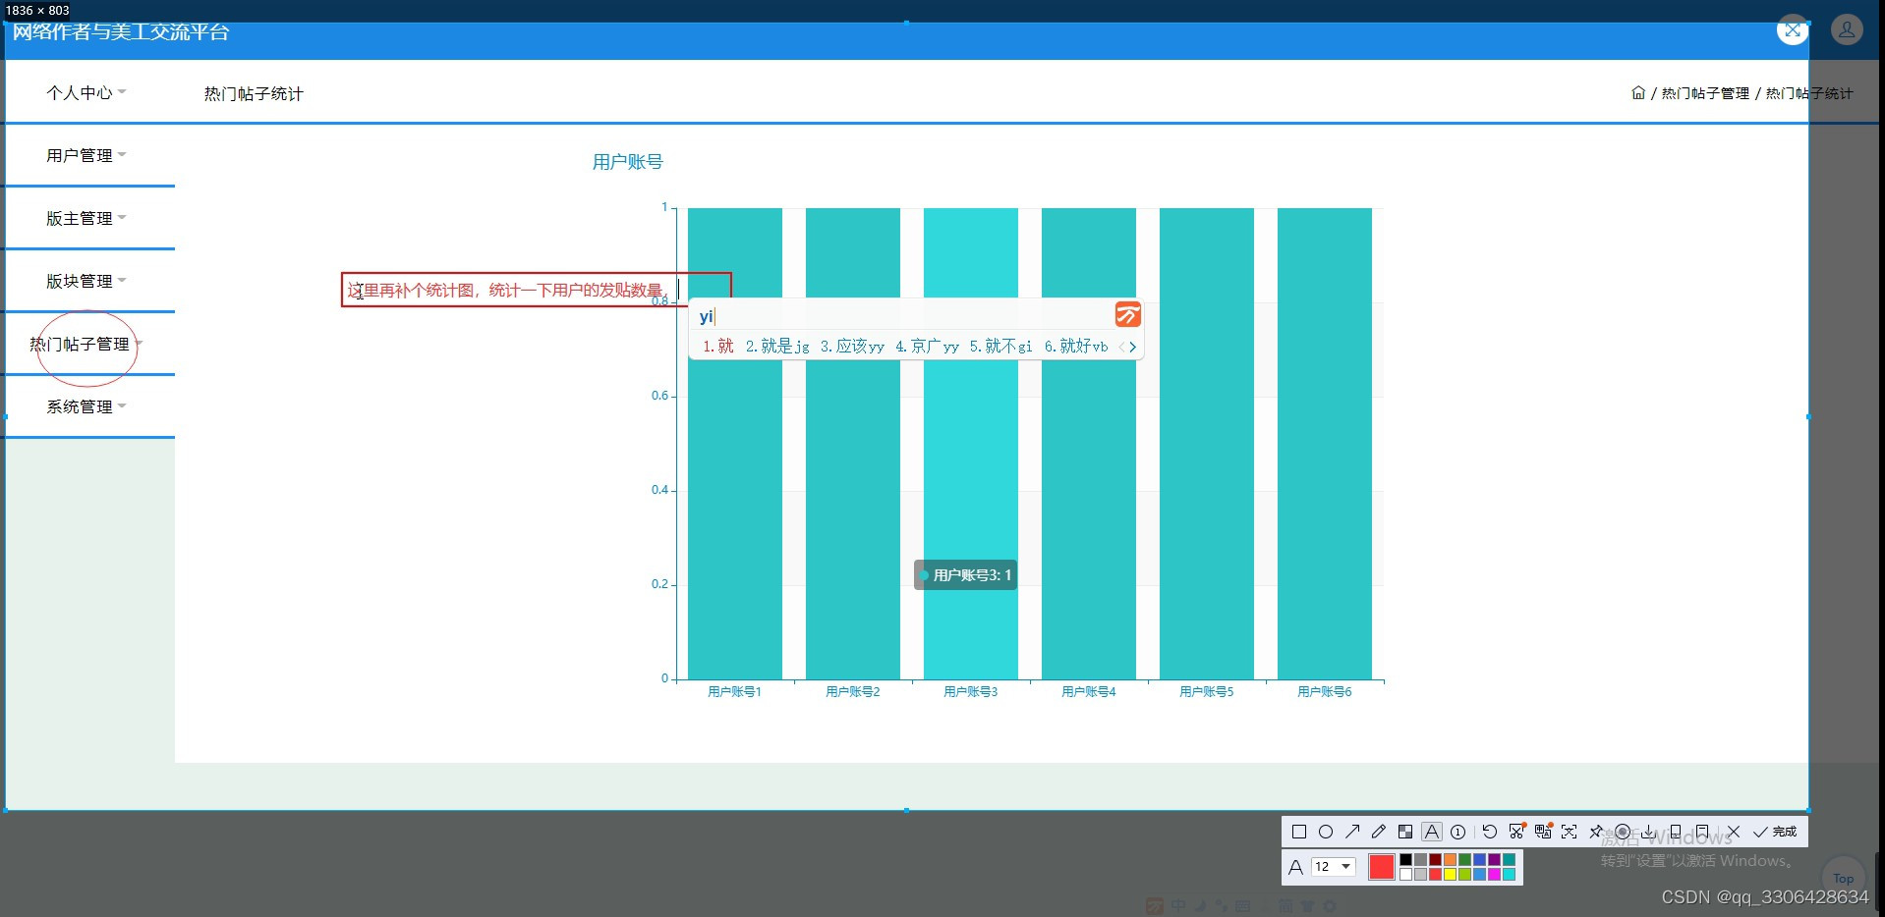Click the Sogou input method logo
The height and width of the screenshot is (917, 1885).
pyautogui.click(x=1128, y=314)
